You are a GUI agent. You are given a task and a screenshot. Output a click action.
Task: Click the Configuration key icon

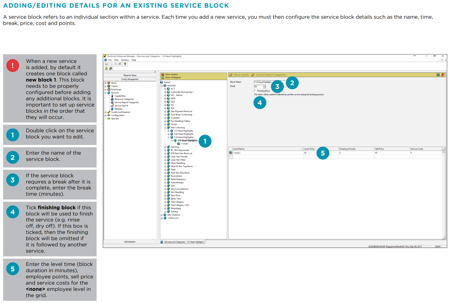click(109, 115)
